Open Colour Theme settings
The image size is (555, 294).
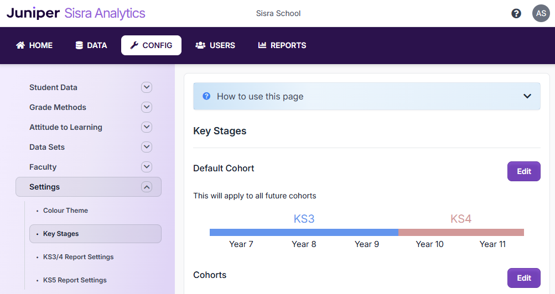point(65,211)
